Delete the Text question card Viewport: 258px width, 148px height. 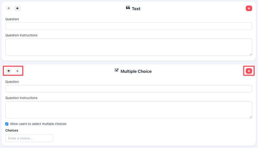click(x=249, y=8)
